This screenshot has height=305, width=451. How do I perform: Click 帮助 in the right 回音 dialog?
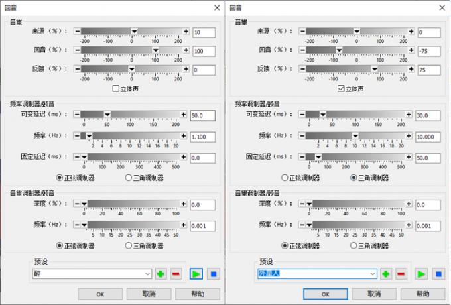pos(423,294)
